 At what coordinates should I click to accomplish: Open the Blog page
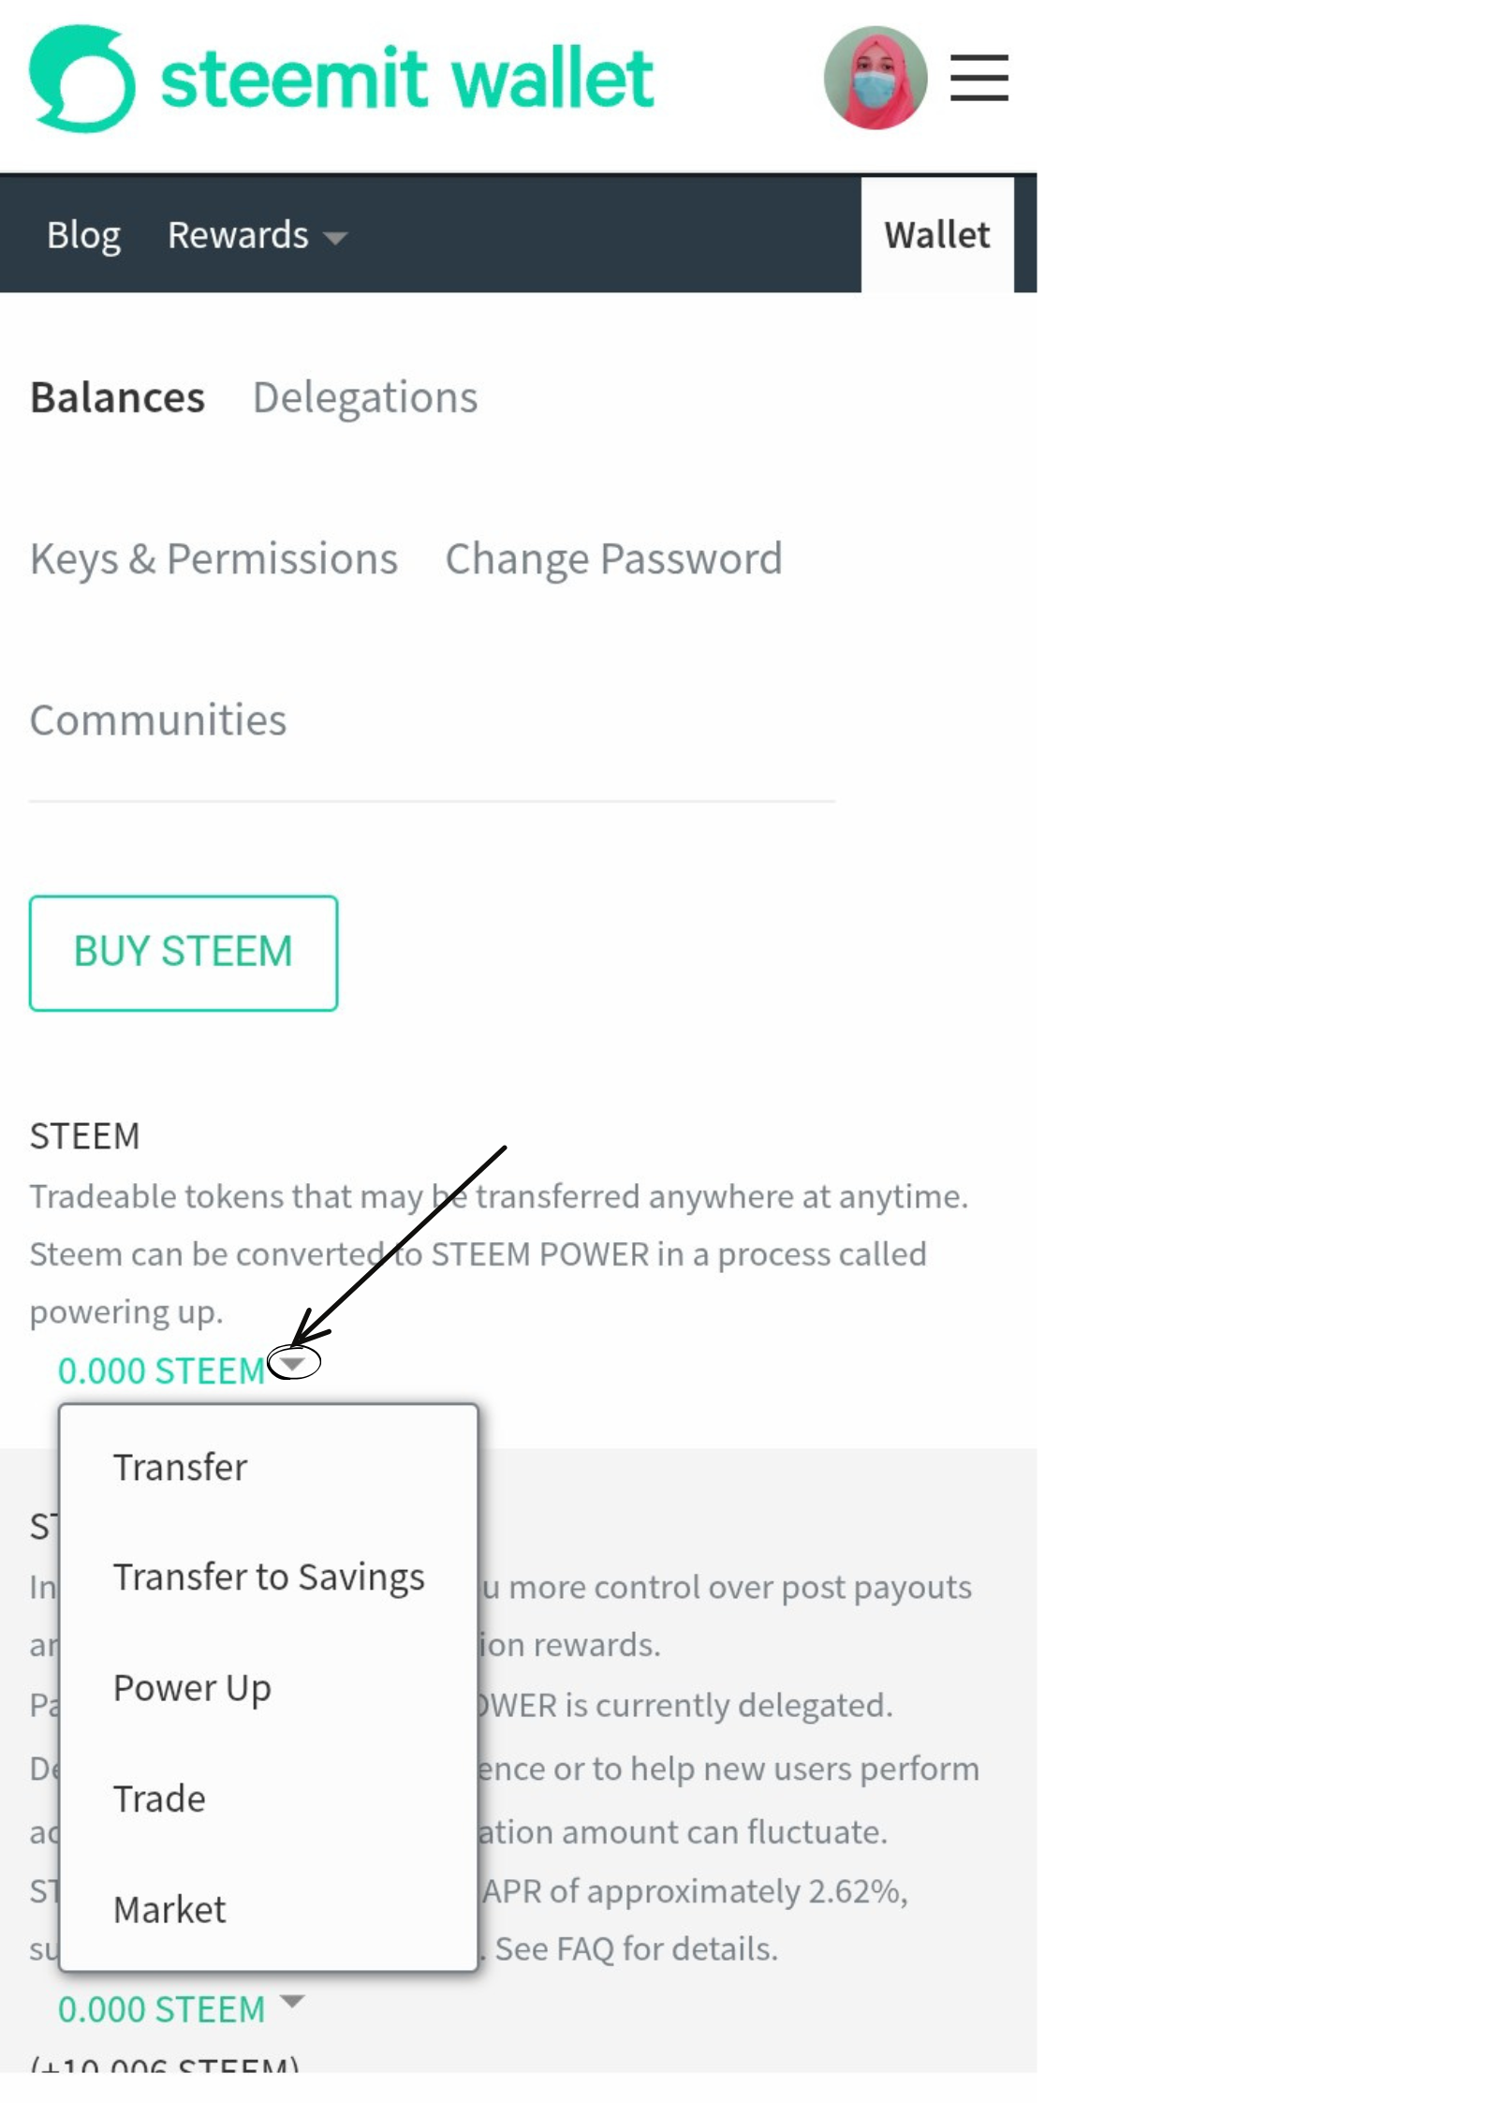click(x=83, y=235)
